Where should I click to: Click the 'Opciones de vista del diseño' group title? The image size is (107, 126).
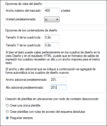pyautogui.click(x=23, y=4)
